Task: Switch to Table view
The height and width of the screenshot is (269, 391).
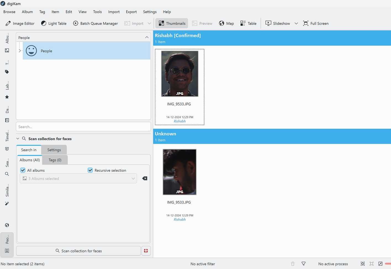Action: click(x=248, y=23)
